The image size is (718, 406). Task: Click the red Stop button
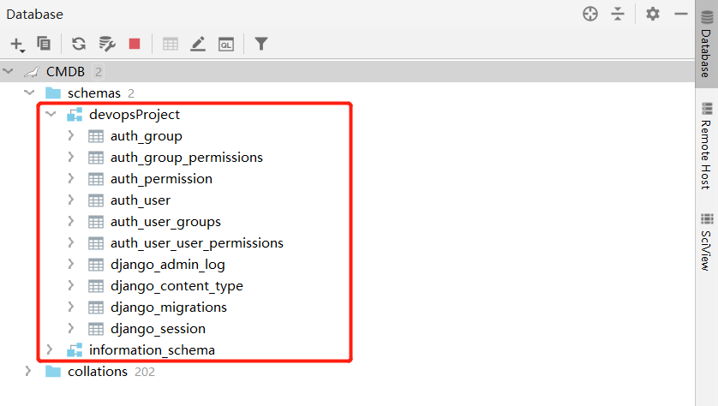tap(135, 44)
